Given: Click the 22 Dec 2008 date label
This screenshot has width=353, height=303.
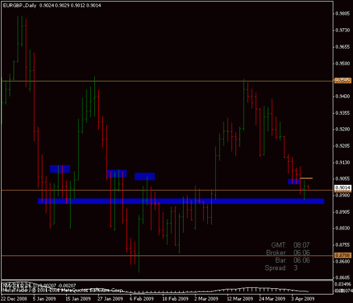Looking at the screenshot, I should pyautogui.click(x=14, y=298).
